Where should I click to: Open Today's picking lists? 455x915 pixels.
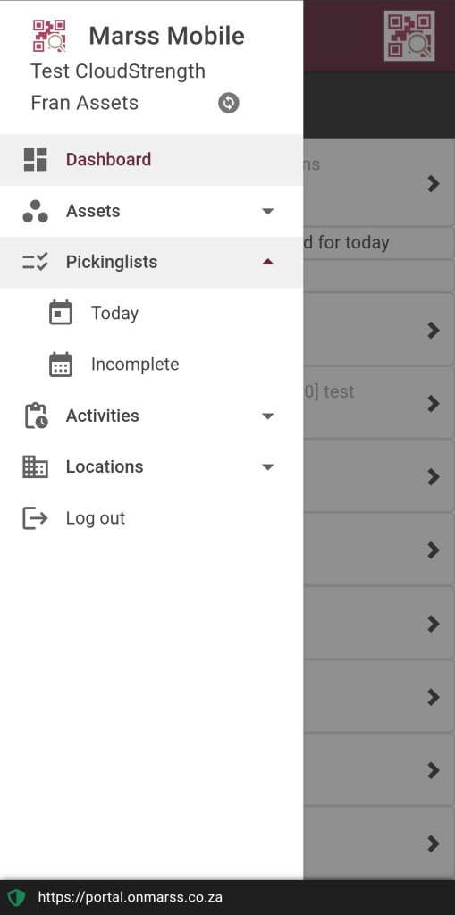(151, 314)
